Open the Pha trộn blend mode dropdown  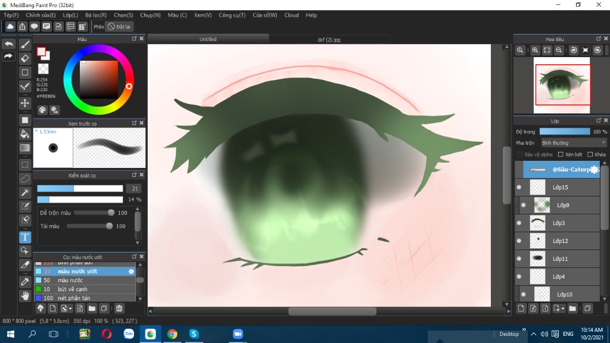pyautogui.click(x=574, y=143)
